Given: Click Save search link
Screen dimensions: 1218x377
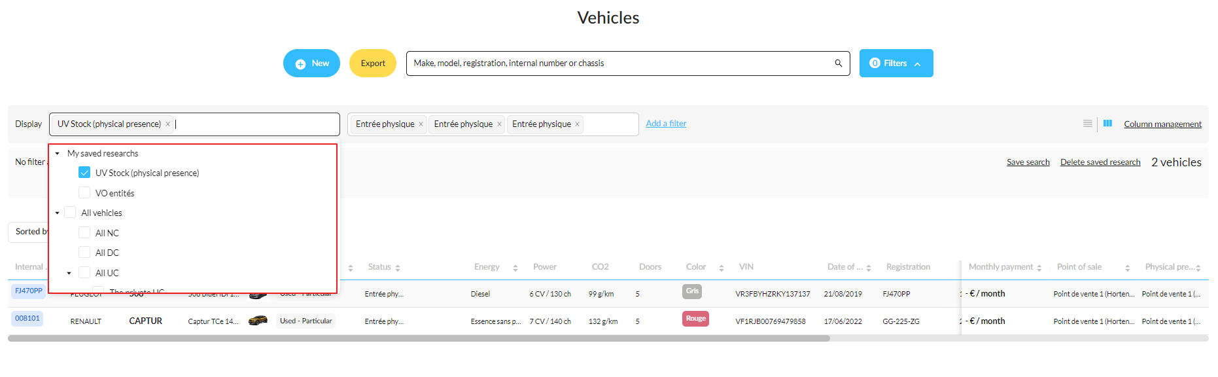Looking at the screenshot, I should [1028, 162].
